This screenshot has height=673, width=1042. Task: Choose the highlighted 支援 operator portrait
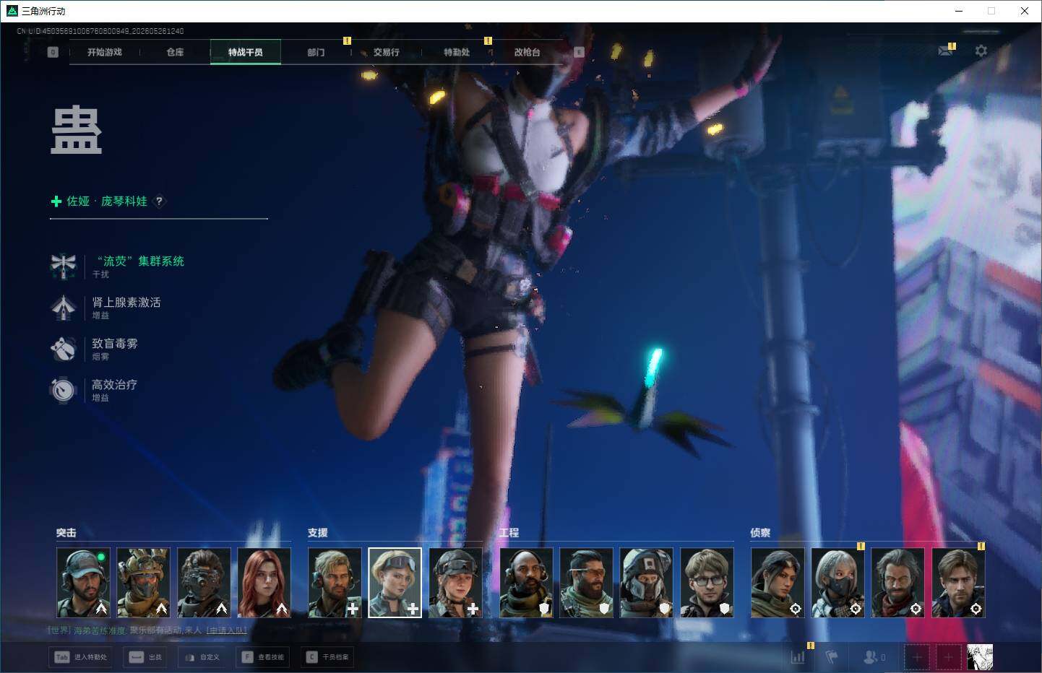[x=395, y=583]
